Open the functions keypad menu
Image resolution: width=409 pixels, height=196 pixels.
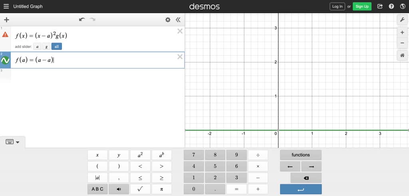click(300, 155)
